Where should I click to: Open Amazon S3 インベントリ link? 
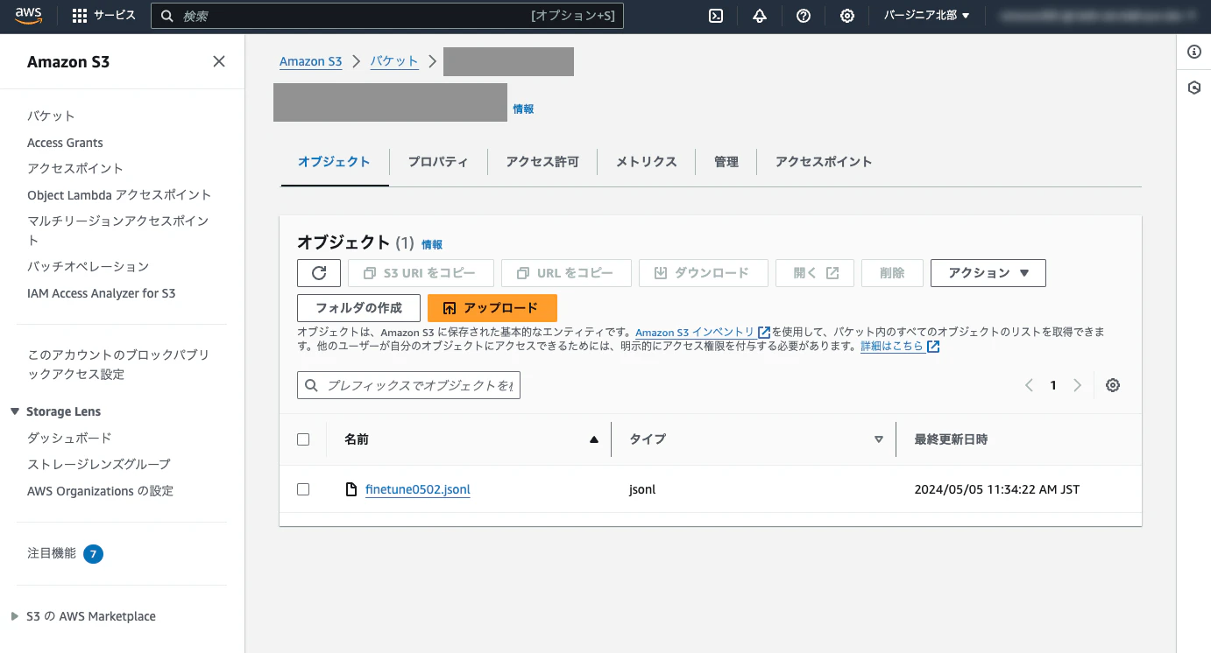(x=703, y=333)
